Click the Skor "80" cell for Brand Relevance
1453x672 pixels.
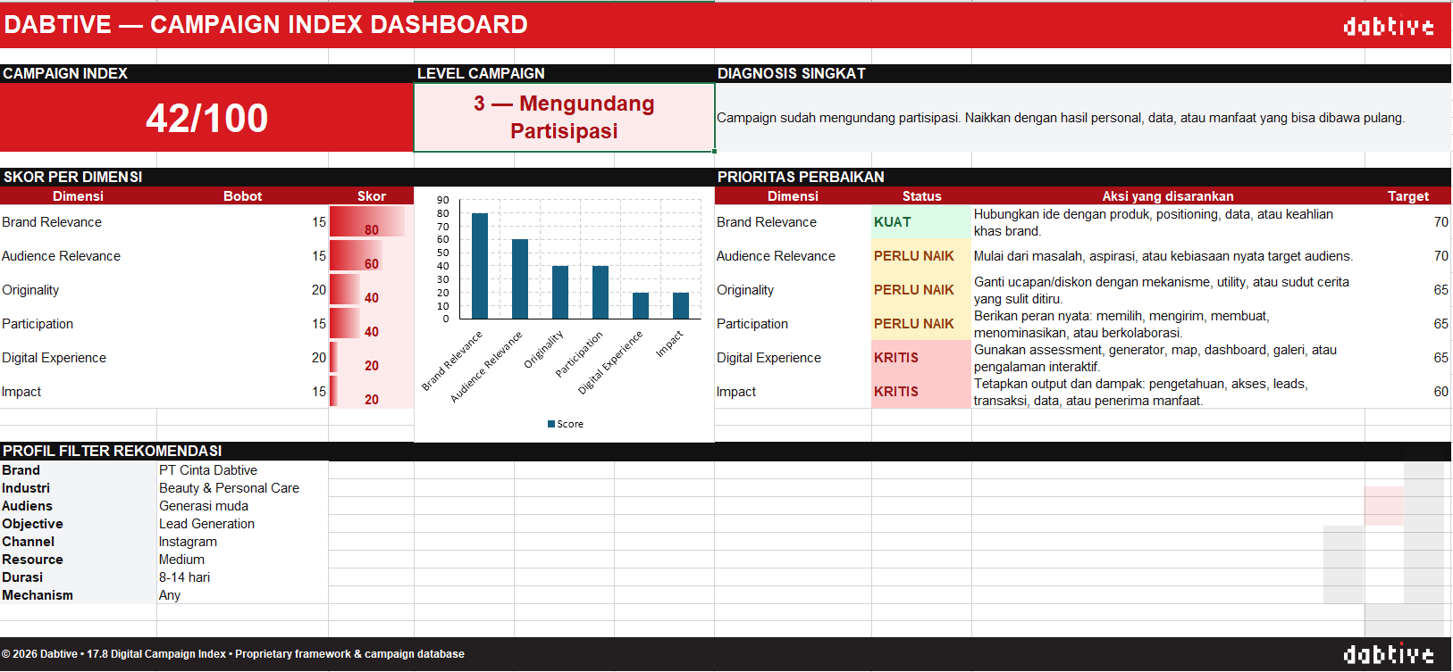coord(371,222)
